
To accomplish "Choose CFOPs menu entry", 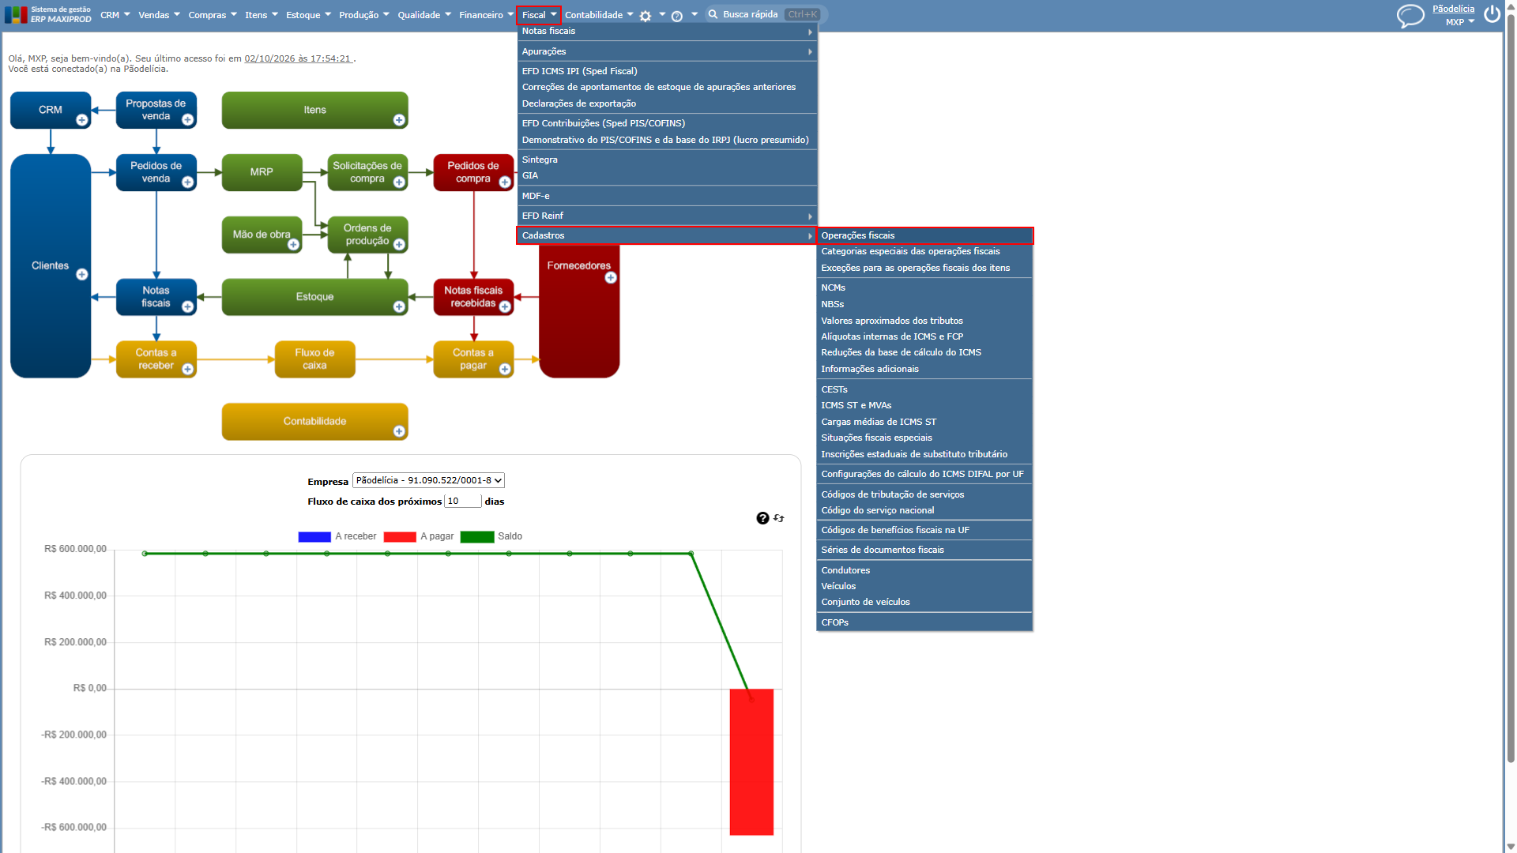I will pyautogui.click(x=924, y=622).
